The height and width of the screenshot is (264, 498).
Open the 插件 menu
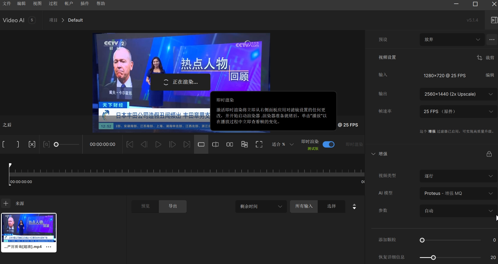[85, 3]
